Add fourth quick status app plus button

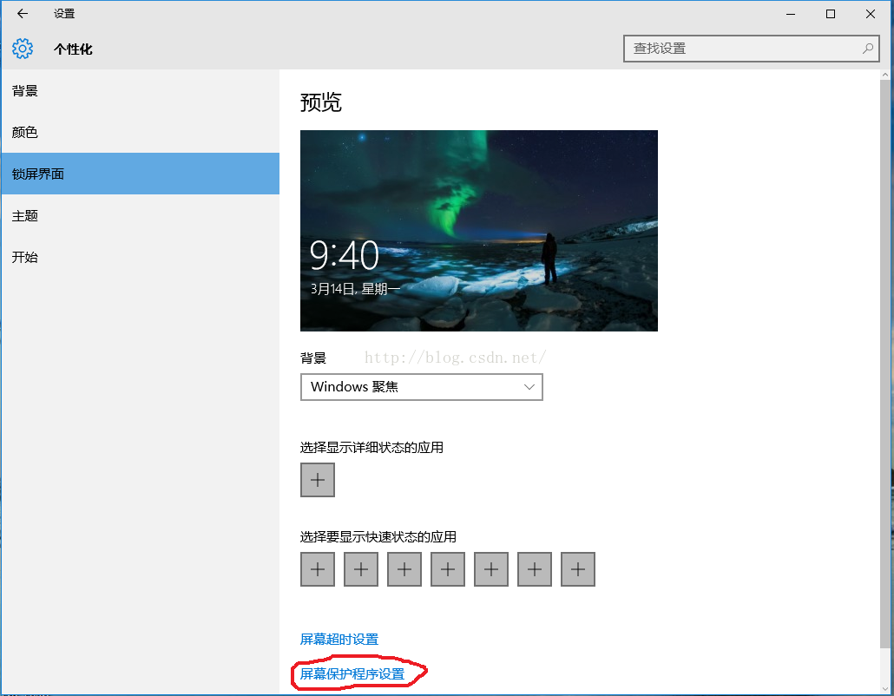[x=448, y=569]
